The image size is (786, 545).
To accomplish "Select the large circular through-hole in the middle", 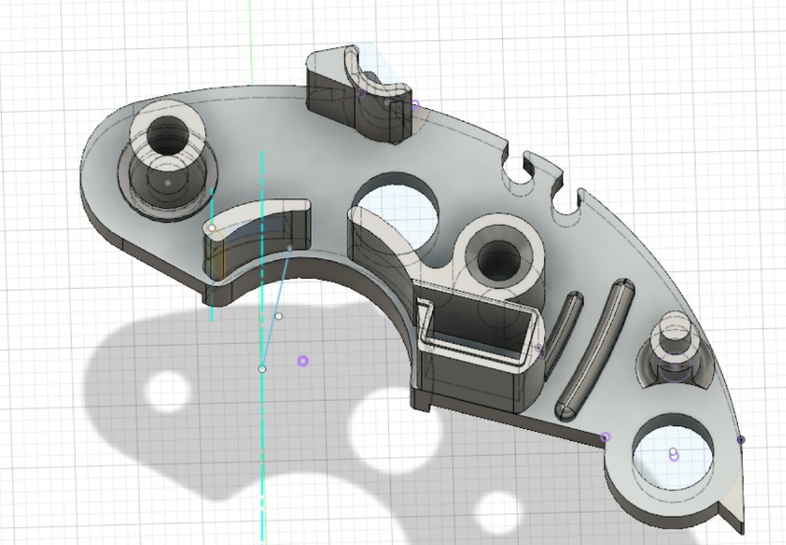I will [x=395, y=211].
